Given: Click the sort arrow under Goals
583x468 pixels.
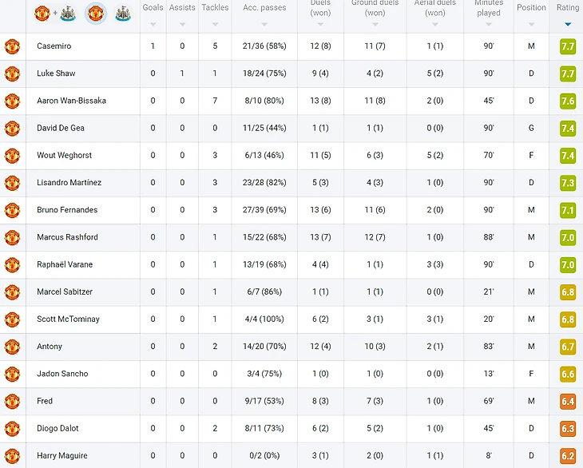Looking at the screenshot, I should tap(153, 24).
